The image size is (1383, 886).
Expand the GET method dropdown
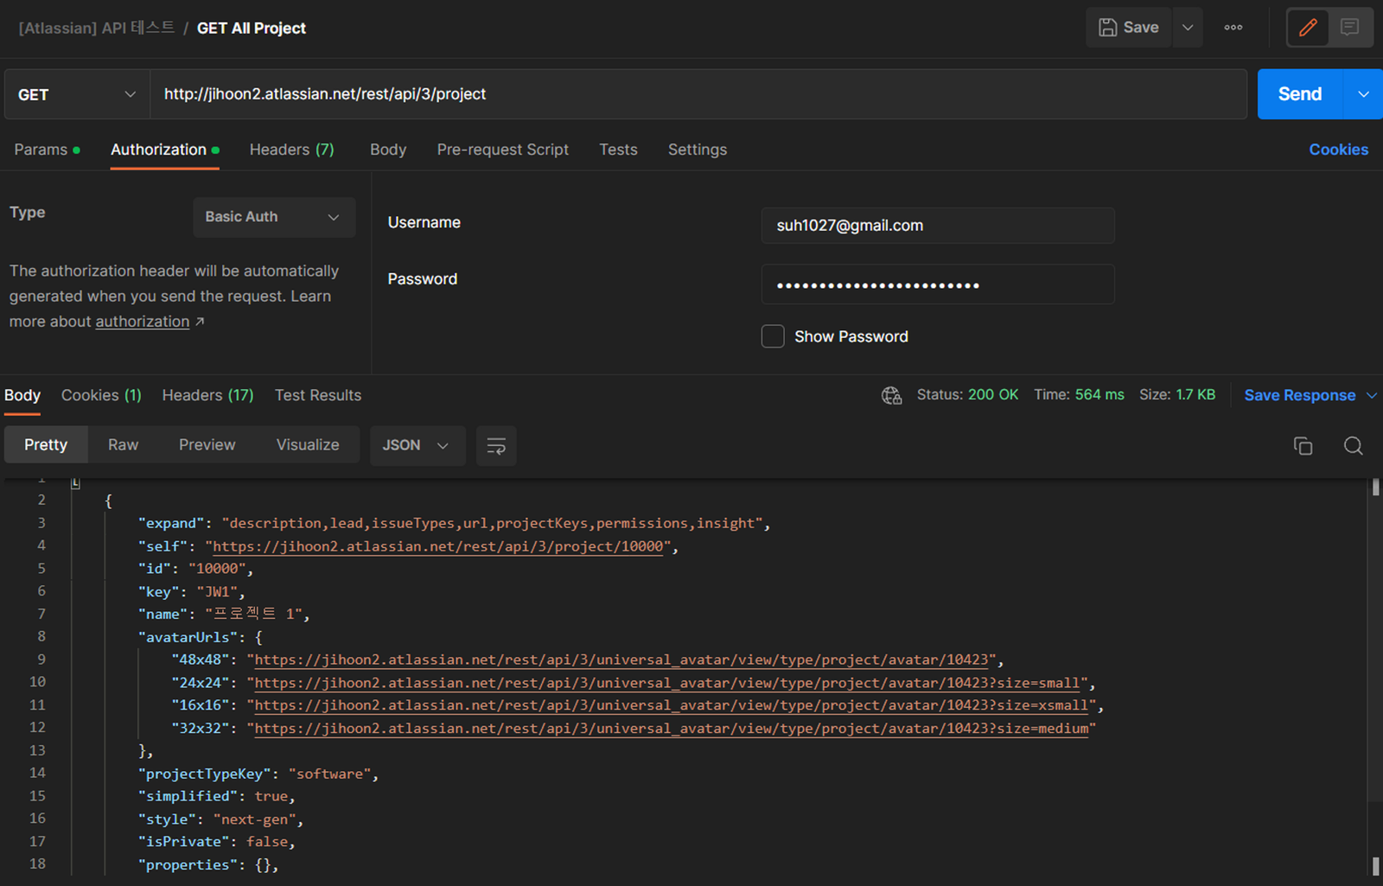click(x=76, y=94)
